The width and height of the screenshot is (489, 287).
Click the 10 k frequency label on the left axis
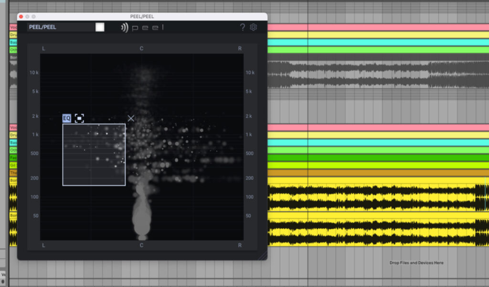[35, 72]
